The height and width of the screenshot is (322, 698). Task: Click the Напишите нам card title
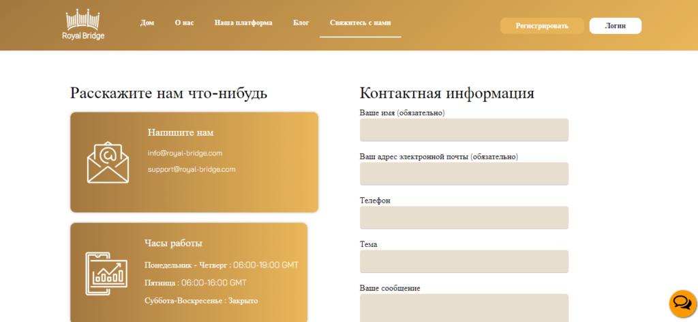pyautogui.click(x=181, y=133)
